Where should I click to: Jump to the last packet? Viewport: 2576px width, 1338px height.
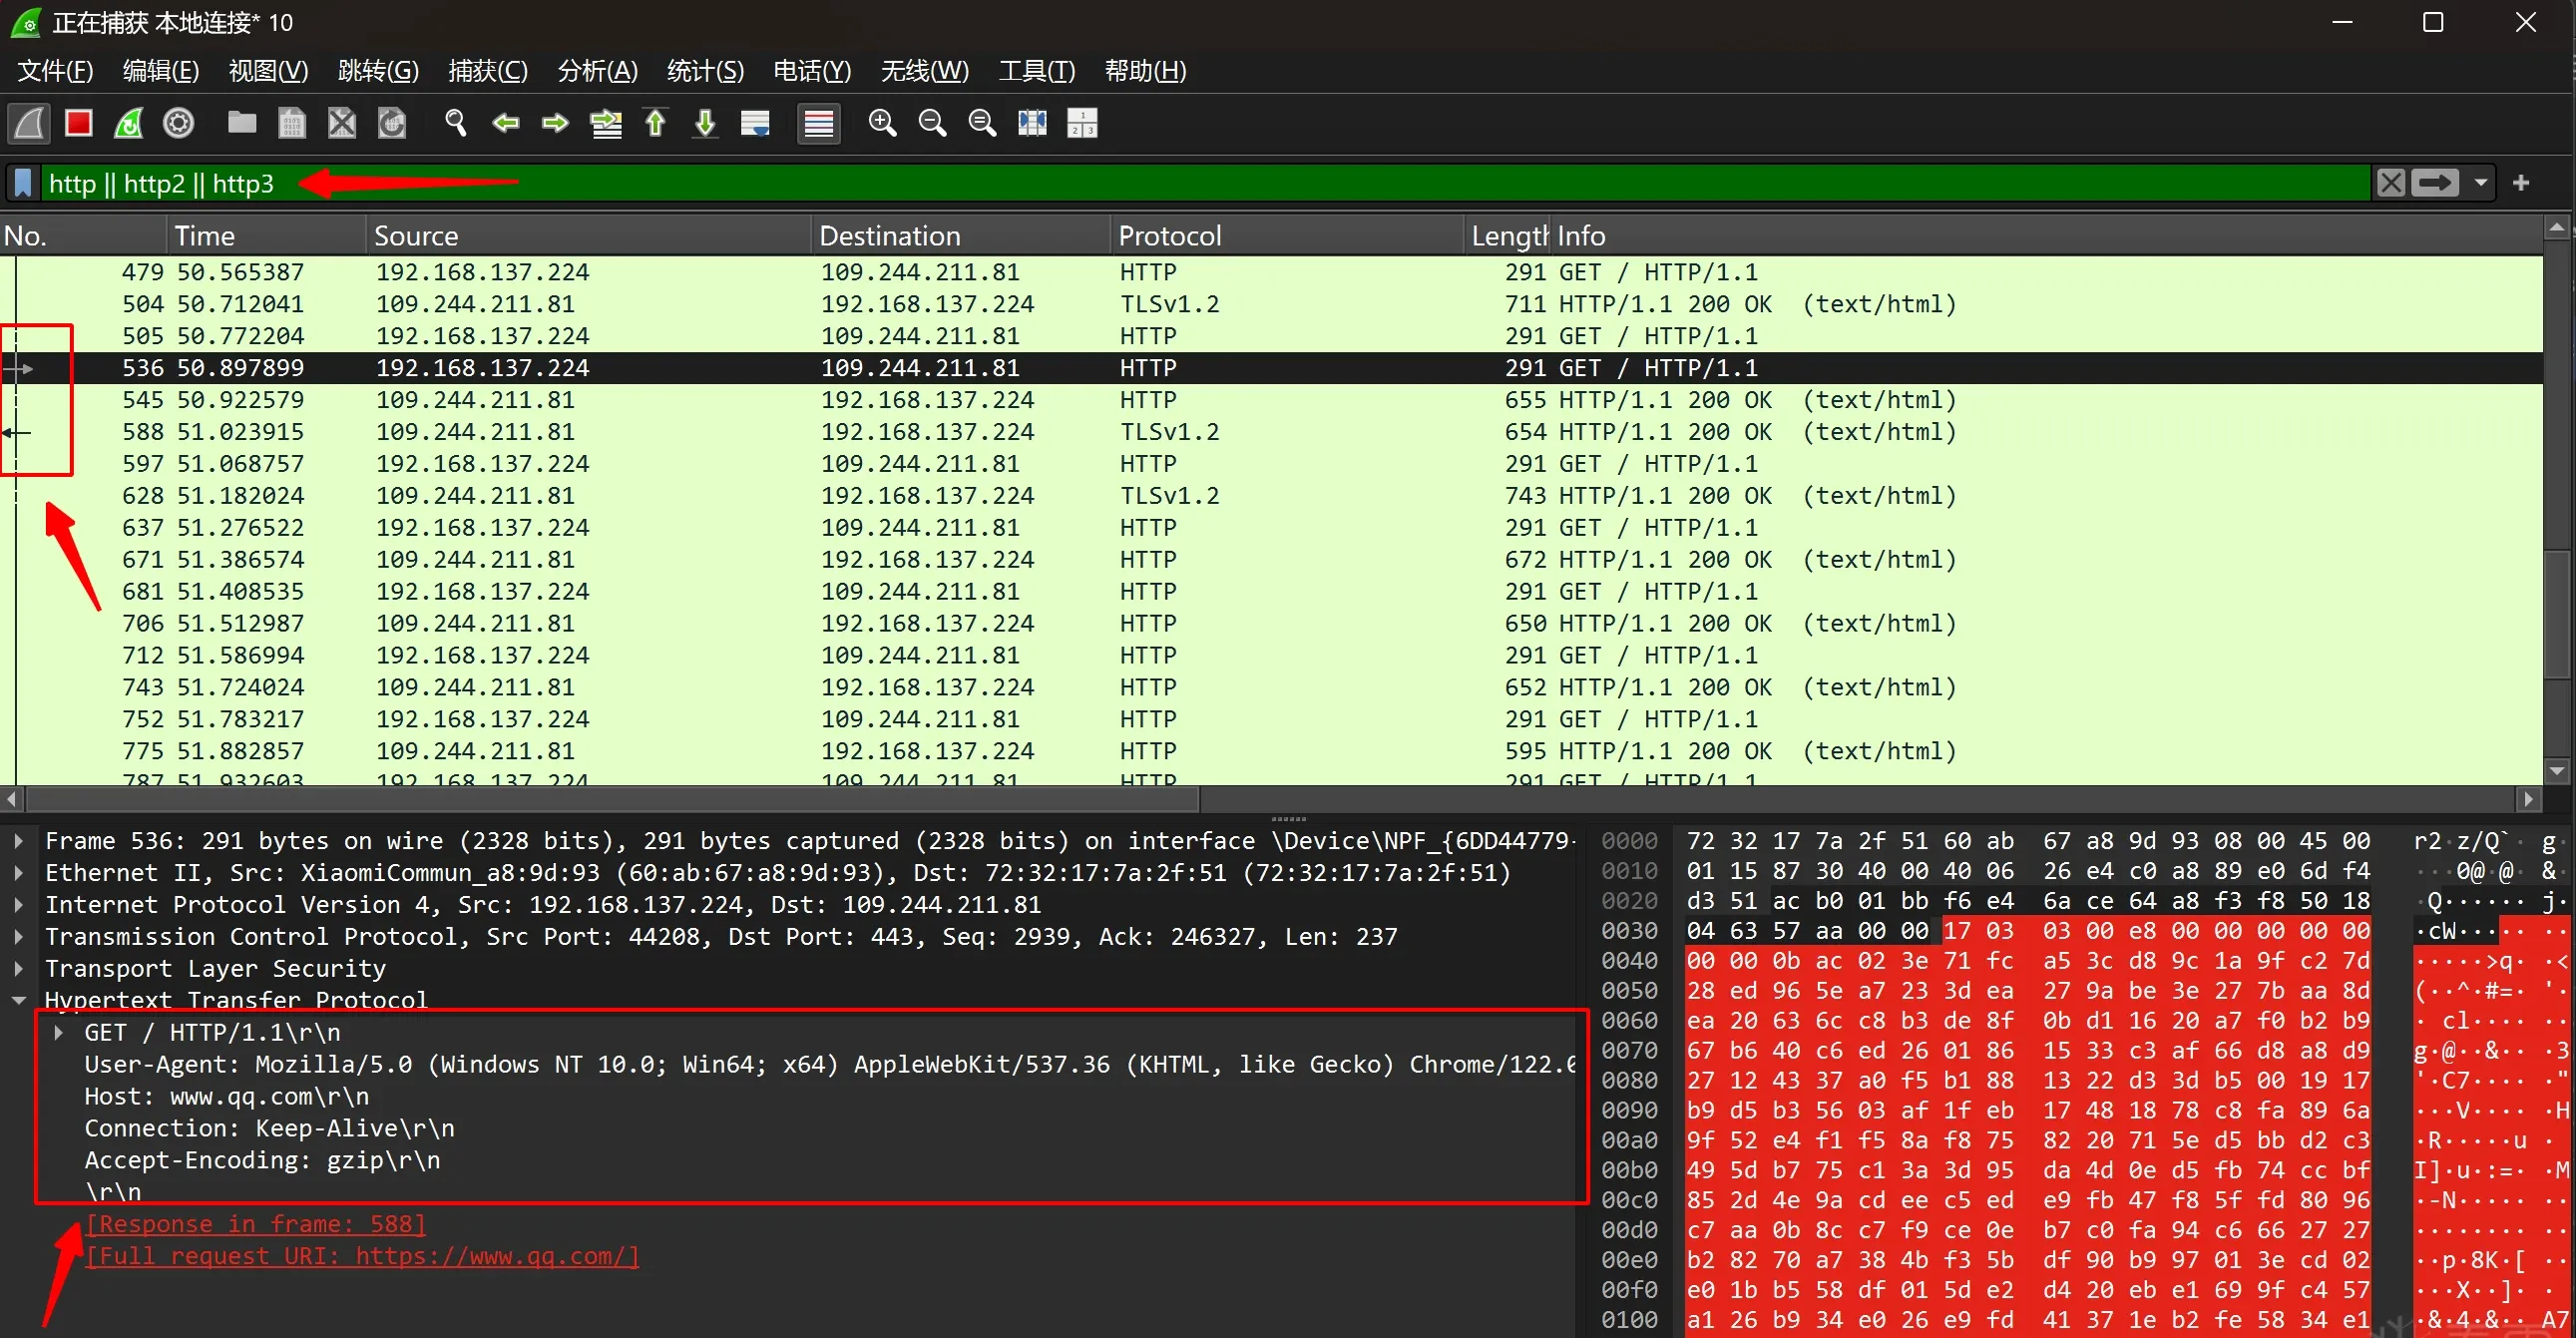pos(705,123)
